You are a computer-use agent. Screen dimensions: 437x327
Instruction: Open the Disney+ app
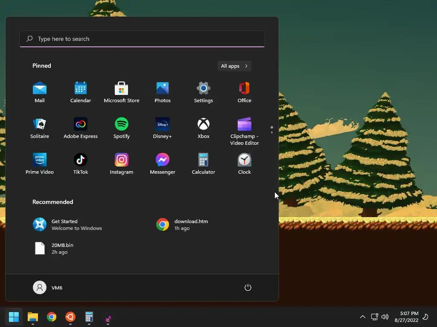click(x=163, y=128)
